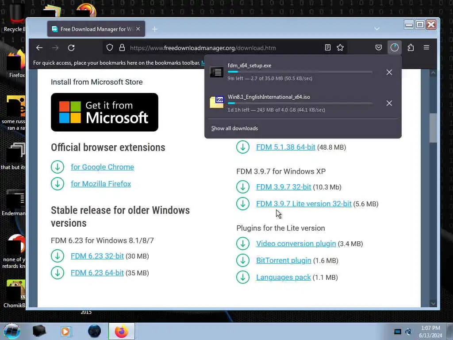Open the tracking protection shield icon

(x=110, y=48)
